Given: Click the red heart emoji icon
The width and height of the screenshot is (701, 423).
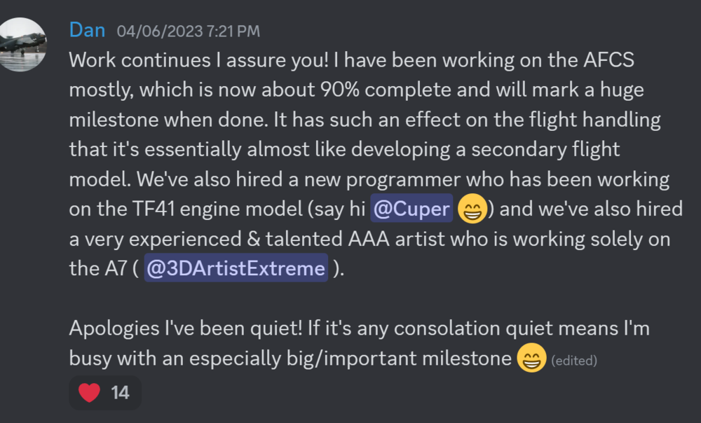Looking at the screenshot, I should [x=89, y=393].
